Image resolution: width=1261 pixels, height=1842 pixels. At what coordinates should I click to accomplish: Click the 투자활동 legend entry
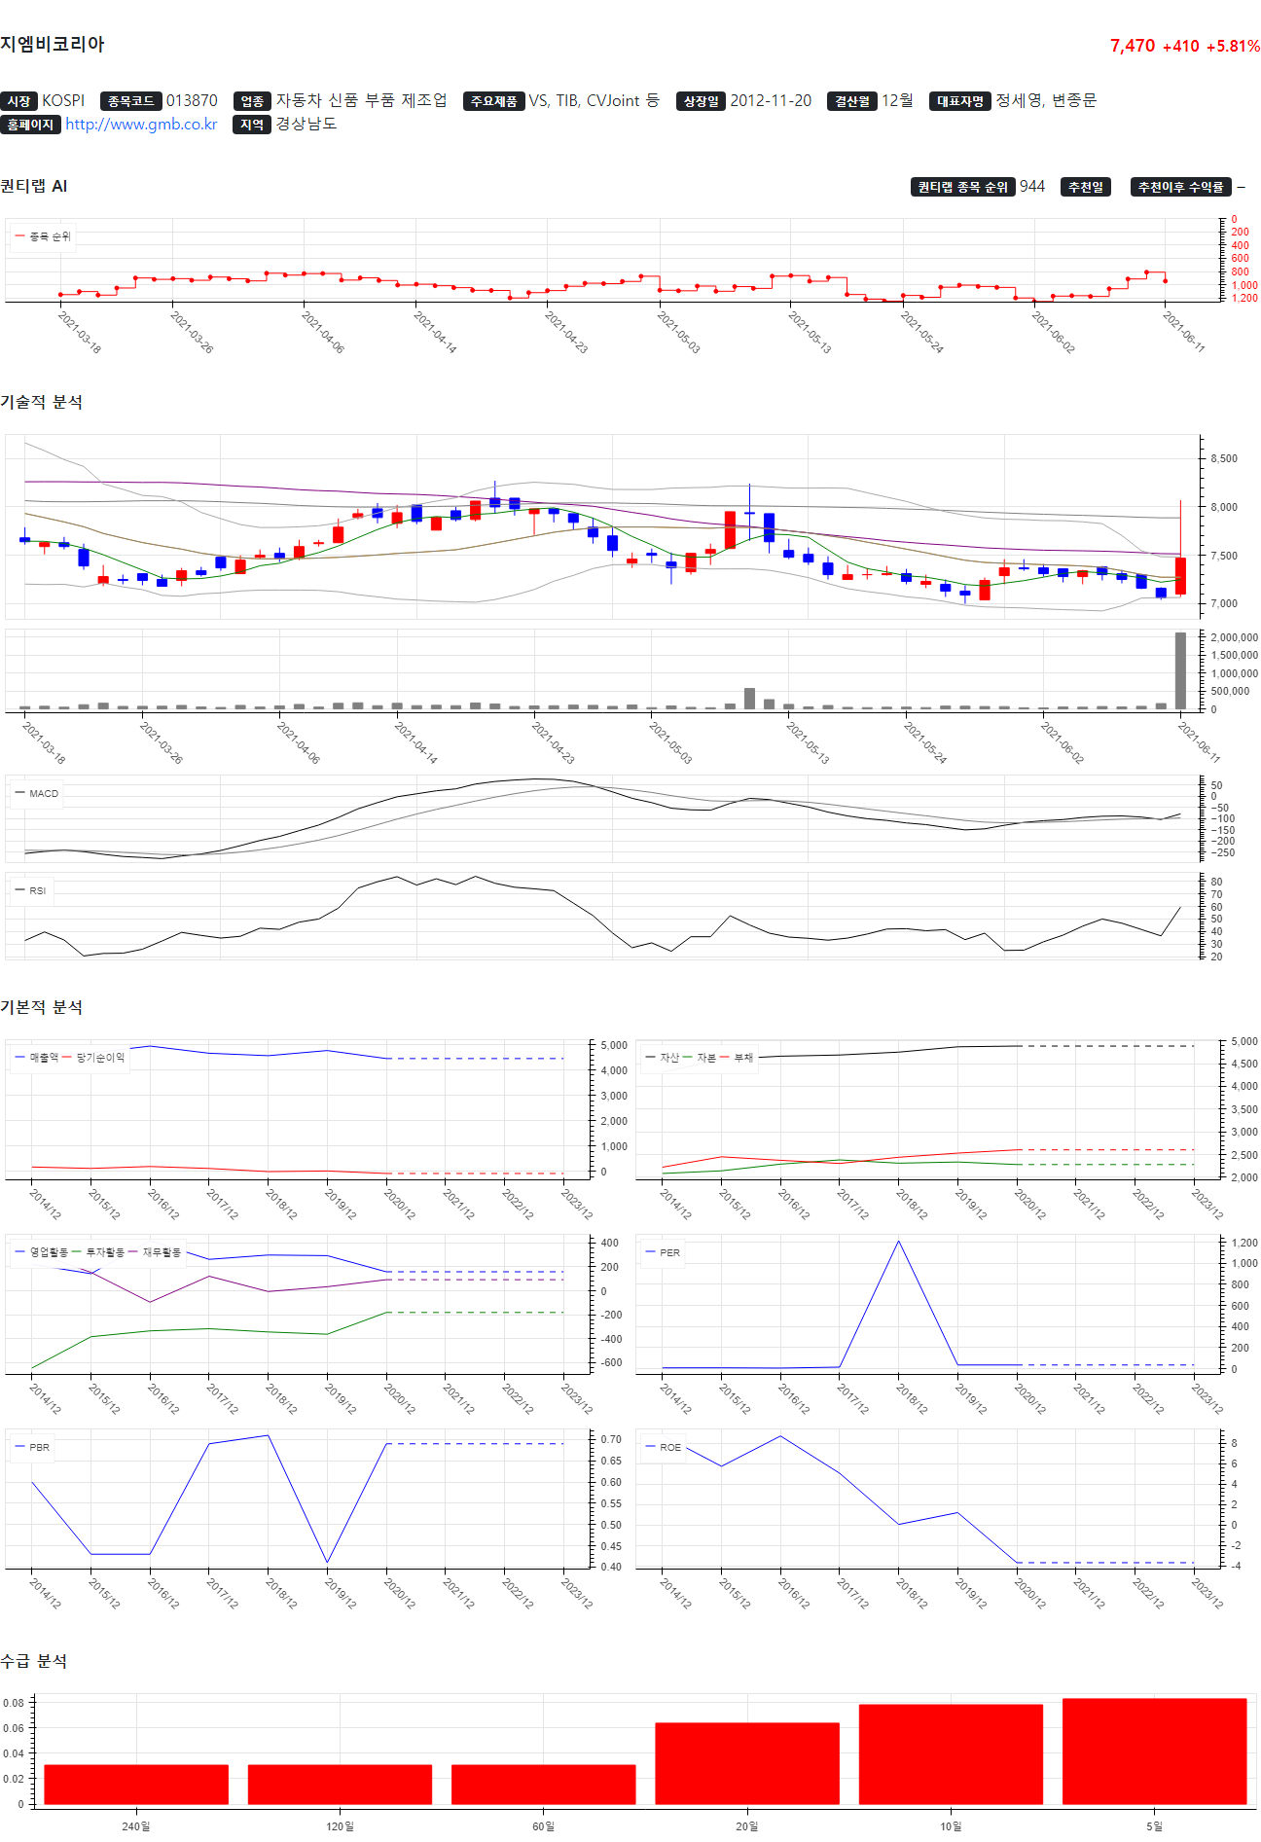tap(98, 1252)
